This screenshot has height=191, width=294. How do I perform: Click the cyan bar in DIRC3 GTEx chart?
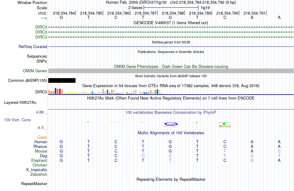(92, 93)
